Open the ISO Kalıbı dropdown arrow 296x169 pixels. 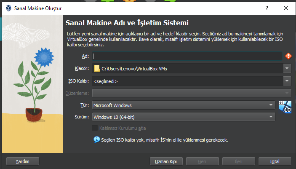point(287,81)
